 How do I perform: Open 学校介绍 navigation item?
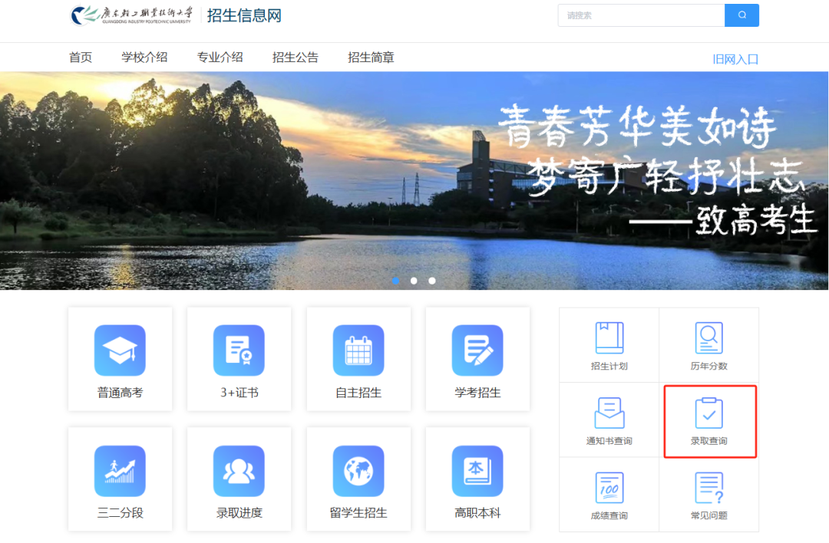point(144,57)
